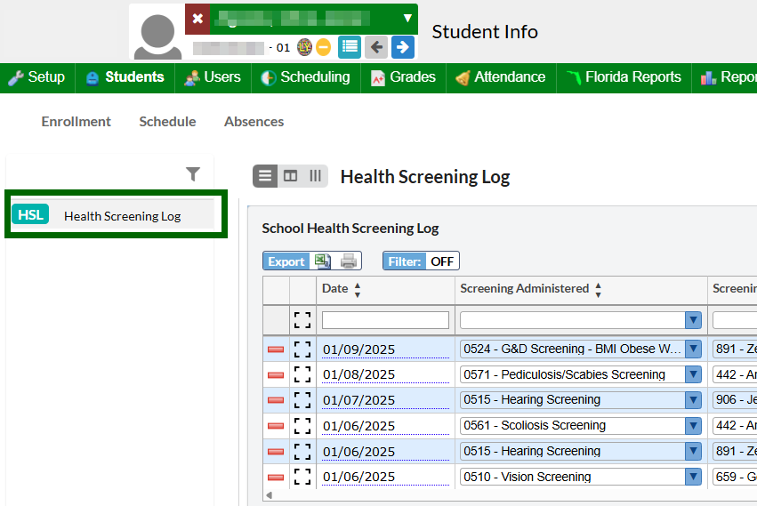757x506 pixels.
Task: Open the Students menu
Action: [x=125, y=77]
